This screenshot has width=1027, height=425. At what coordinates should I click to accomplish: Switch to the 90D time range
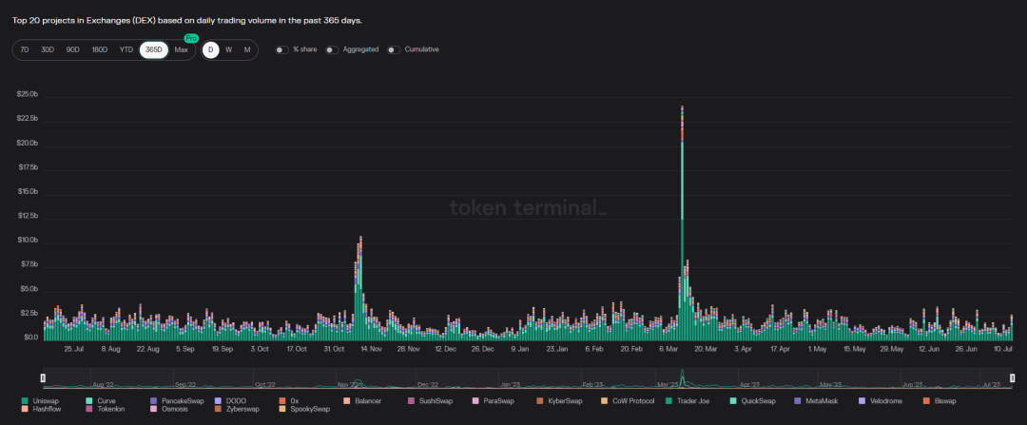(73, 49)
